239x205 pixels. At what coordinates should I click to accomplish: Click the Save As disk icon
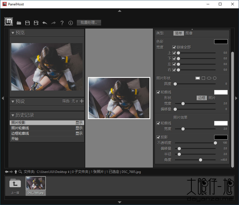[x=36, y=23]
